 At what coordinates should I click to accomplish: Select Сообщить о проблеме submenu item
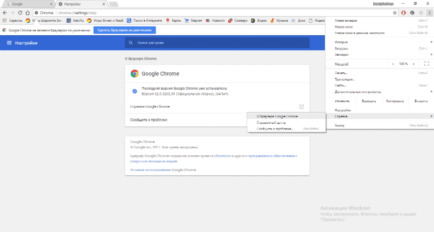(x=286, y=129)
